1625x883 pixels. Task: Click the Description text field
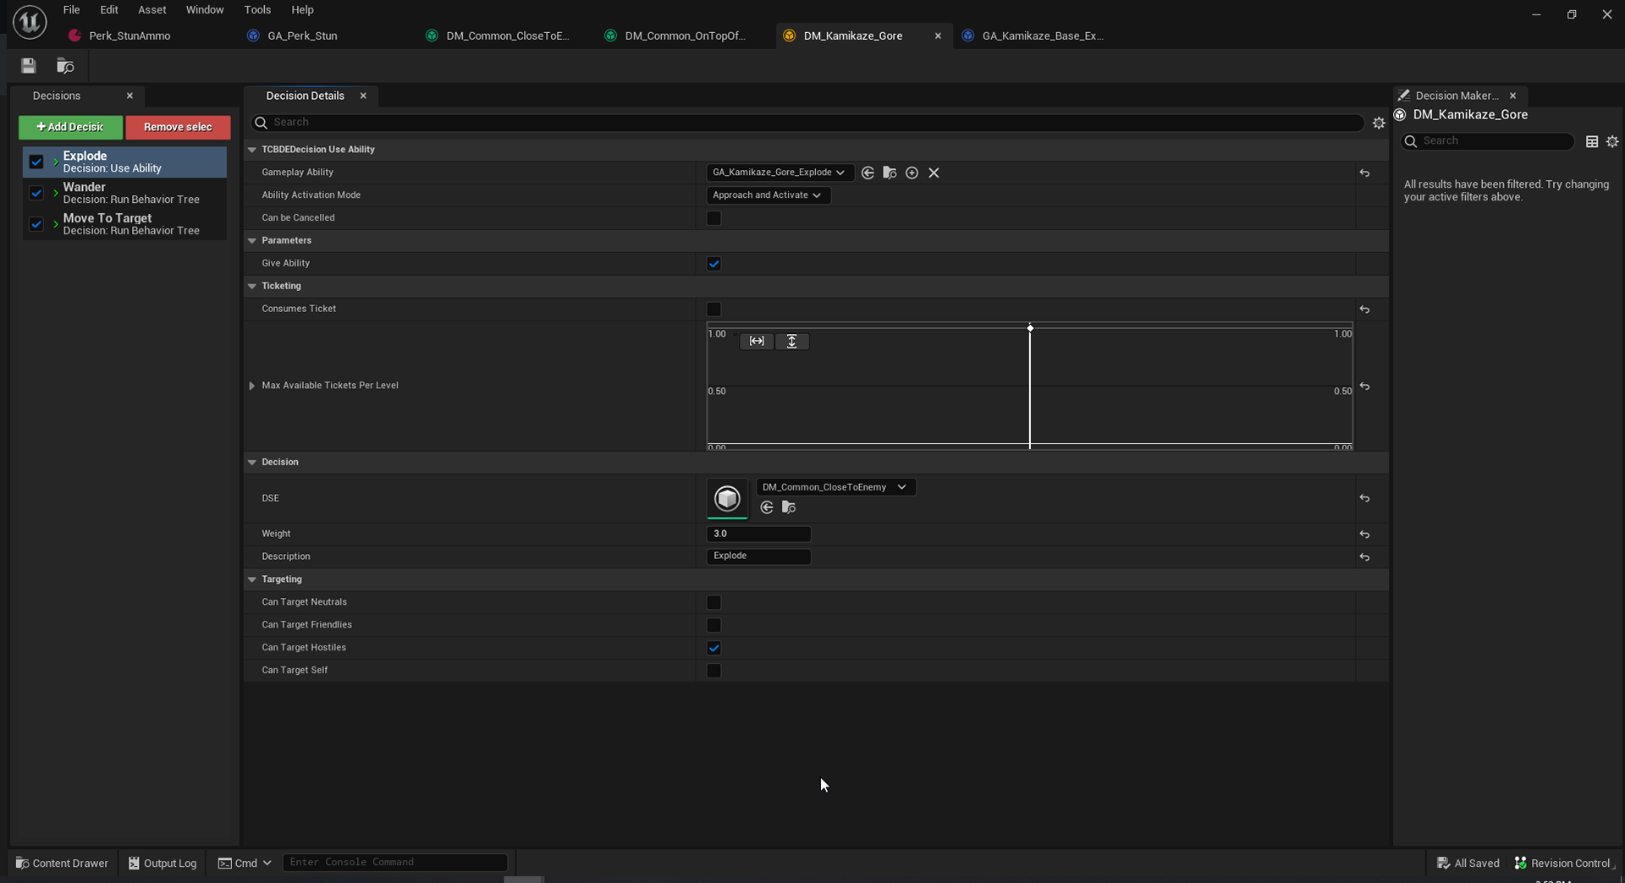point(758,557)
